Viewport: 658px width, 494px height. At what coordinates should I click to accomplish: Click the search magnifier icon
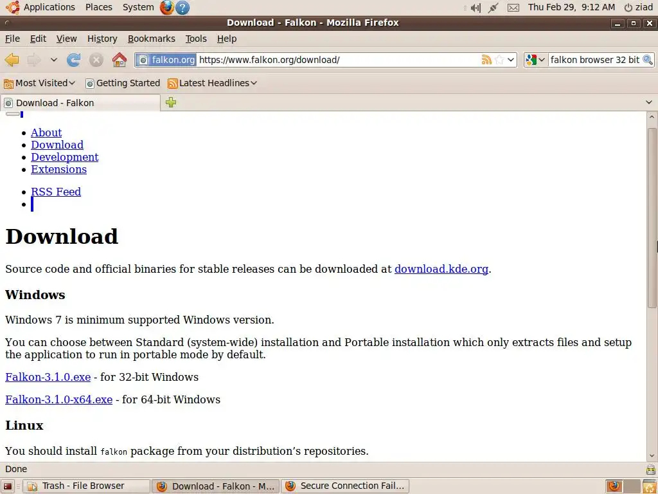tap(648, 60)
